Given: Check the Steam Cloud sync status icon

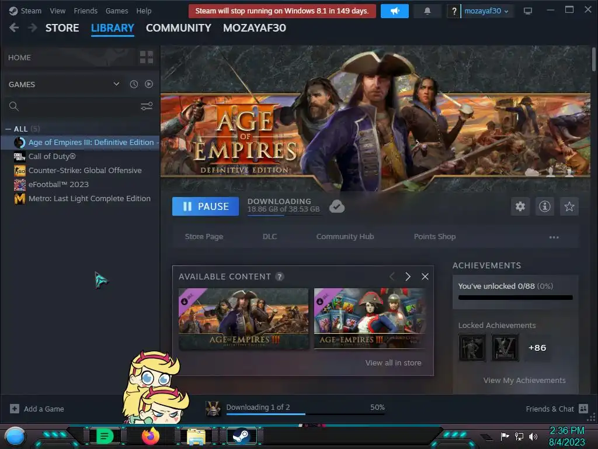Looking at the screenshot, I should [x=337, y=206].
